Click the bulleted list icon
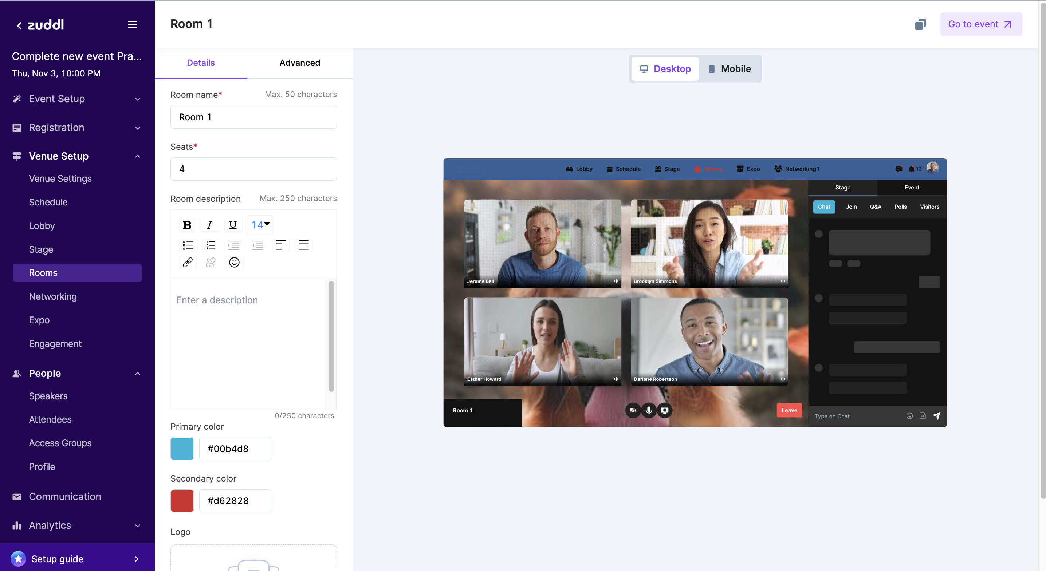 188,245
